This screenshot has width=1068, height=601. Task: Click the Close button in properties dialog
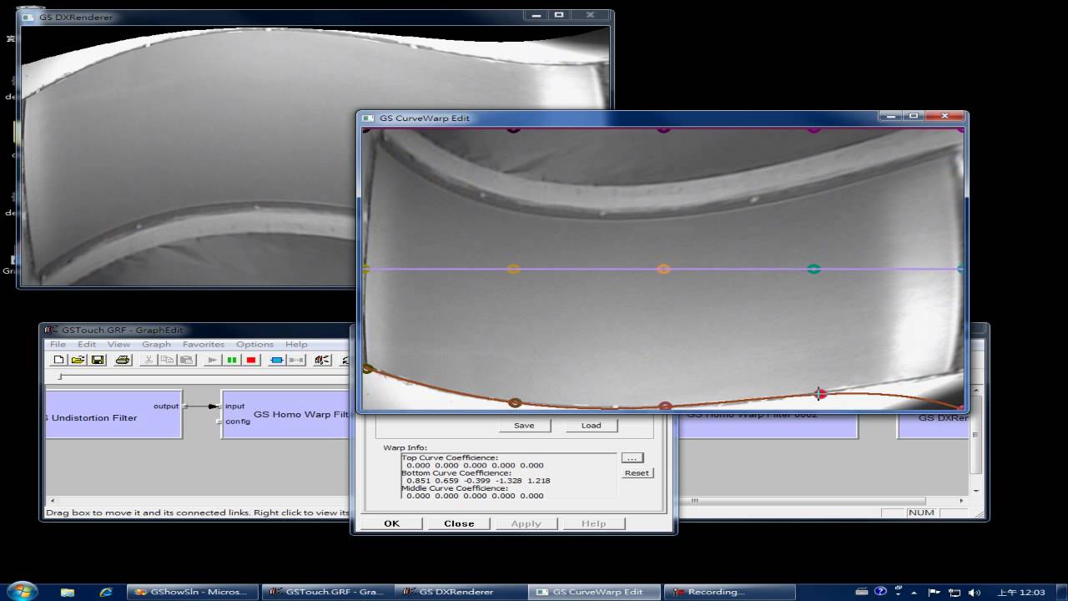pyautogui.click(x=459, y=523)
